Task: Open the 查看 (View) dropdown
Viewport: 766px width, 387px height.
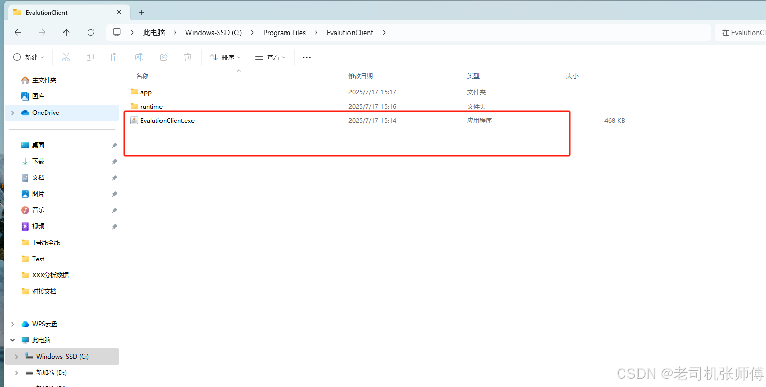Action: pos(270,57)
